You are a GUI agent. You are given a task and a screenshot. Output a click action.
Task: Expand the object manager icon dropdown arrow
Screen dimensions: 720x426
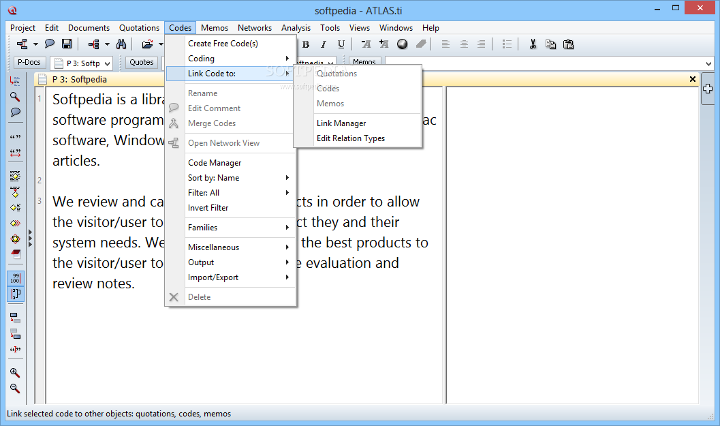tap(107, 44)
